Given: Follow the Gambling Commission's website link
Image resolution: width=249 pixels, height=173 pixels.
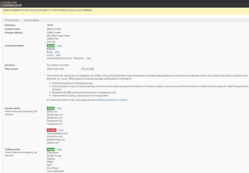Looking at the screenshot, I should click(111, 100).
